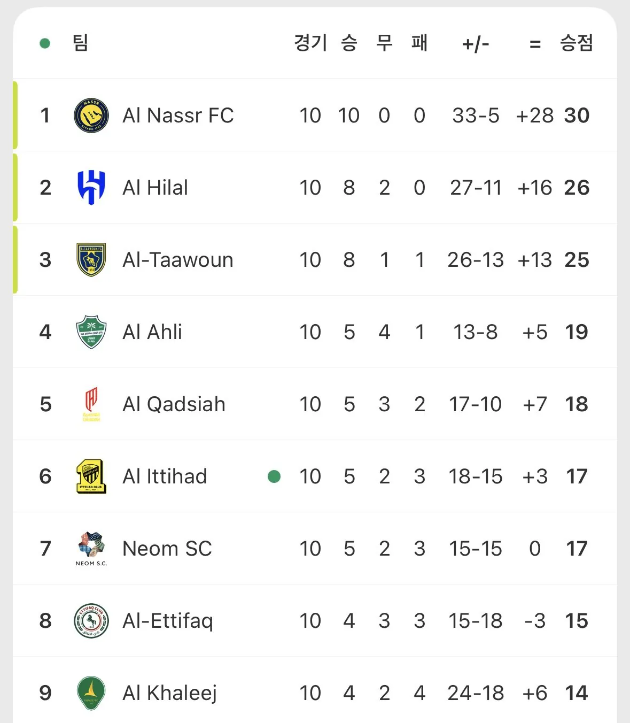Click the Al-Ettifaq round crest
Viewport: 630px width, 723px height.
[91, 621]
